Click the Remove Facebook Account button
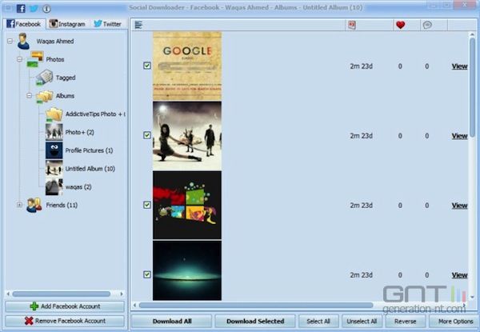480x332 pixels. coord(65,321)
